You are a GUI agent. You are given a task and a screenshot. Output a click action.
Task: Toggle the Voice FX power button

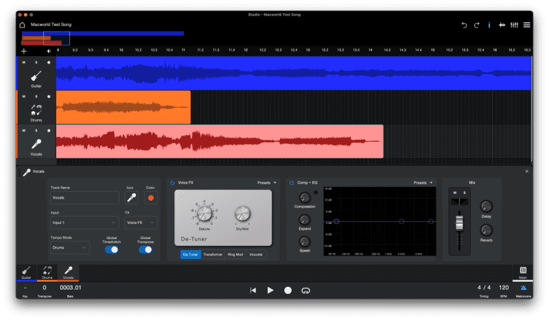172,183
